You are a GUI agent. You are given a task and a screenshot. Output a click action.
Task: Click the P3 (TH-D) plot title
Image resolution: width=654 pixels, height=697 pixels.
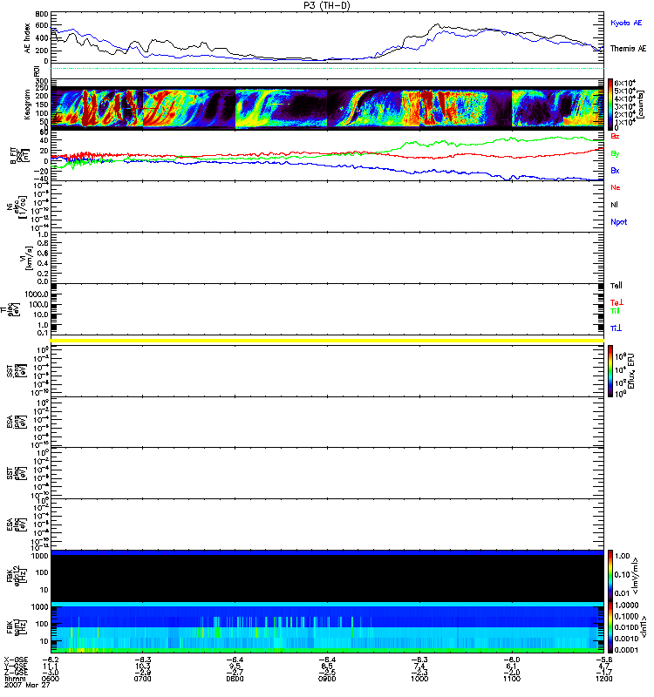[327, 5]
